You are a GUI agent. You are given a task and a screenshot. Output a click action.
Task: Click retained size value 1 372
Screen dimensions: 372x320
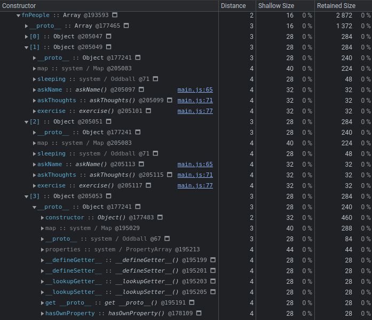344,26
